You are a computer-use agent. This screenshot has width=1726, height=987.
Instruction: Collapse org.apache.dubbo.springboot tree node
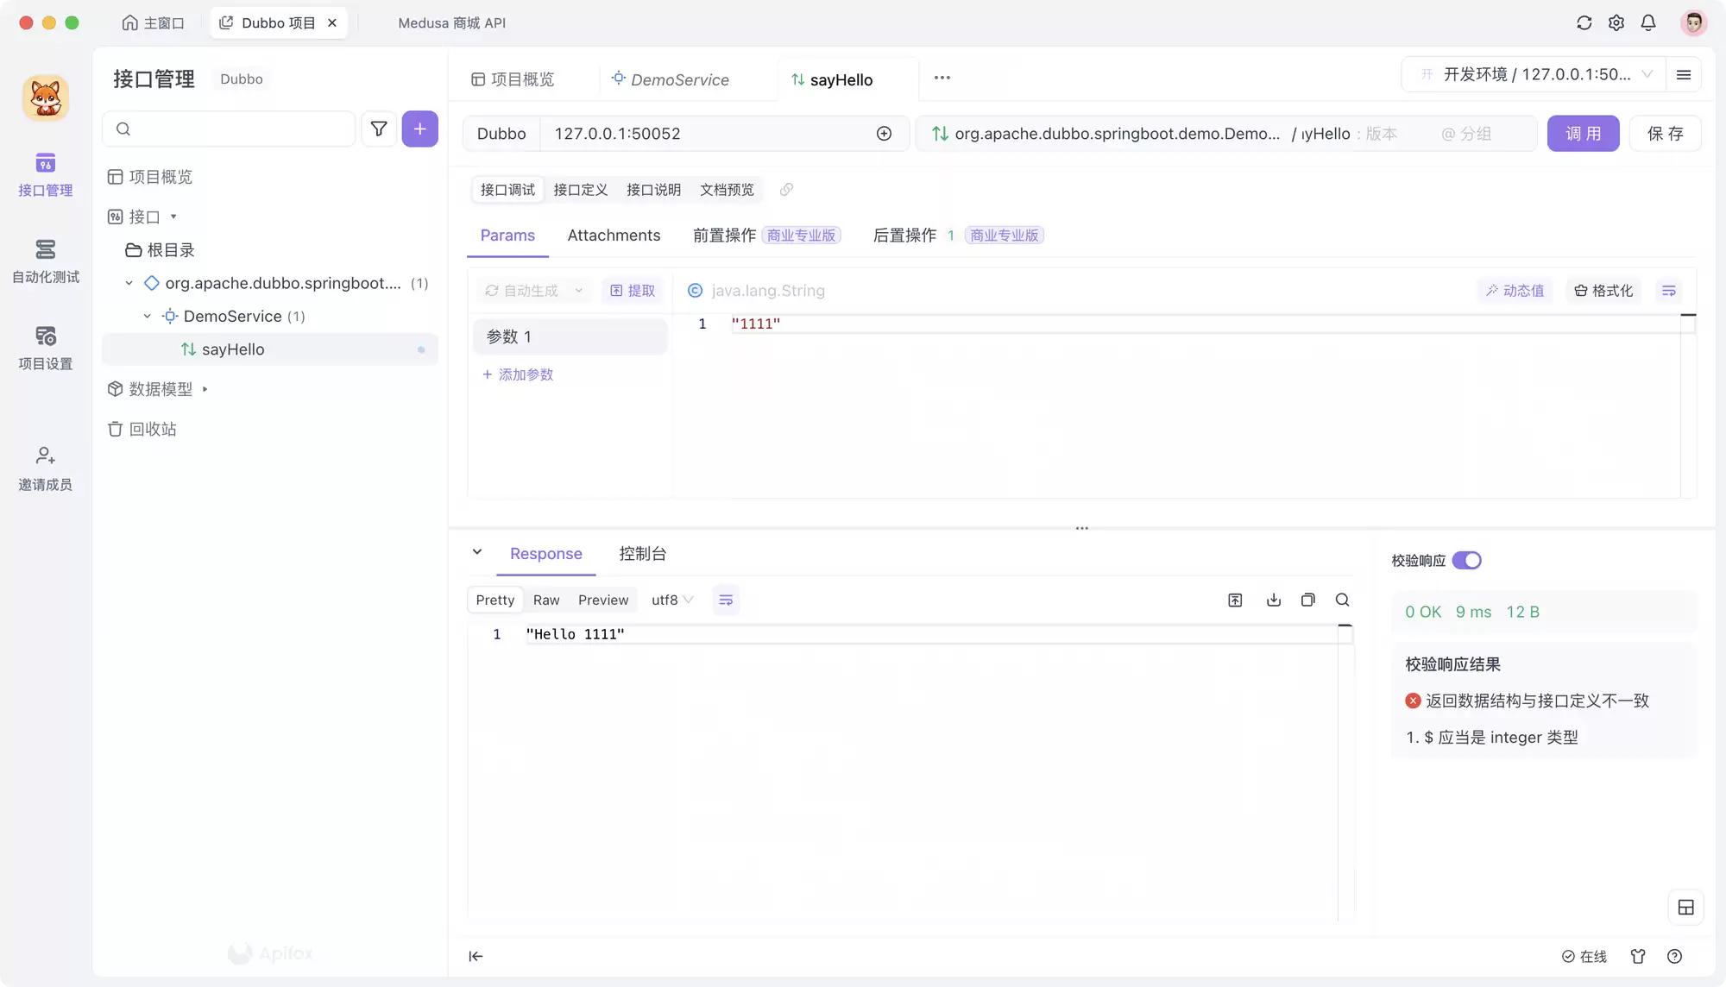tap(129, 283)
